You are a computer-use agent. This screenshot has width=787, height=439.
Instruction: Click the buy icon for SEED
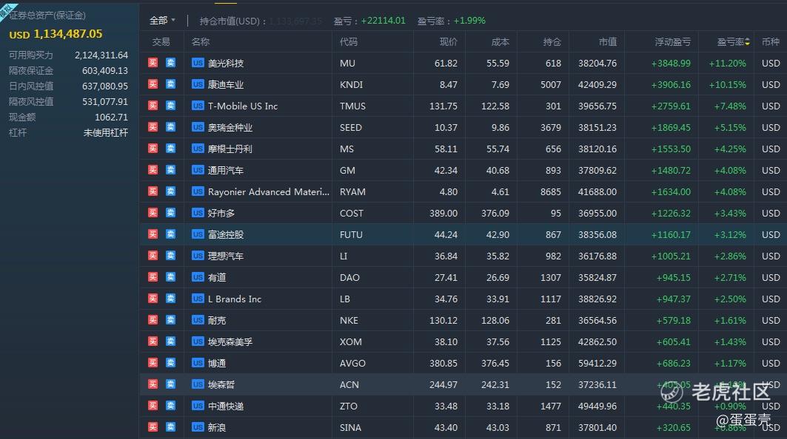(x=153, y=127)
